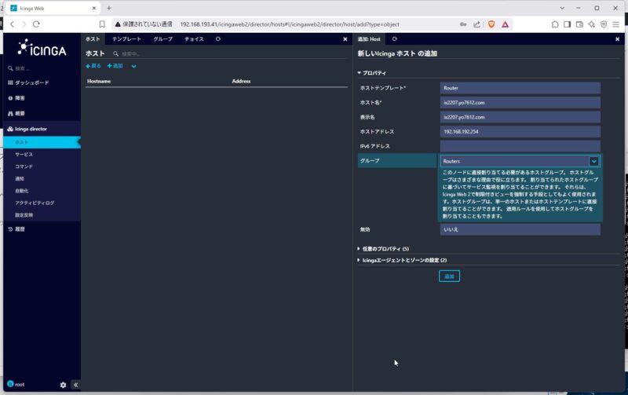628x395 pixels.
Task: Toggle the browser sidebar panel icon
Action: pos(567,24)
